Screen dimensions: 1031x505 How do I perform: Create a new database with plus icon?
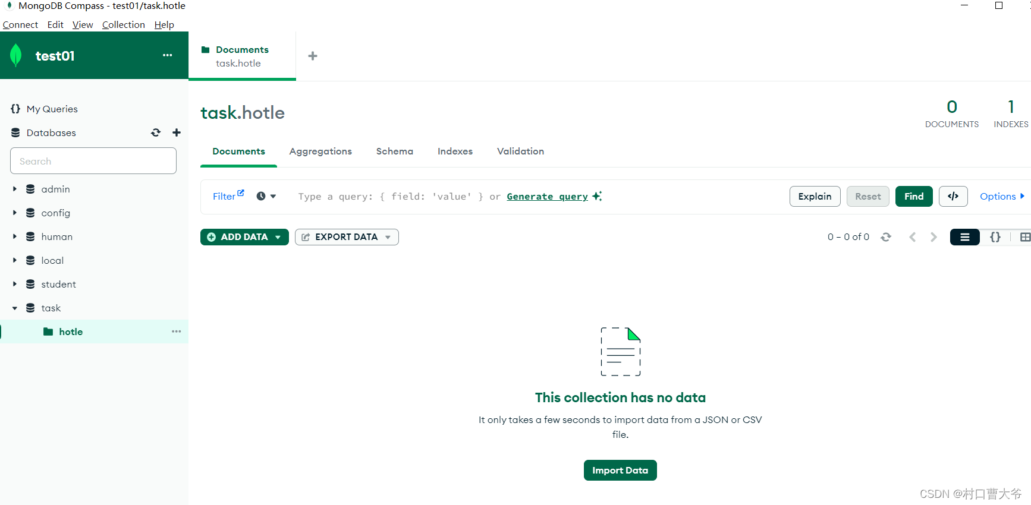pyautogui.click(x=177, y=132)
